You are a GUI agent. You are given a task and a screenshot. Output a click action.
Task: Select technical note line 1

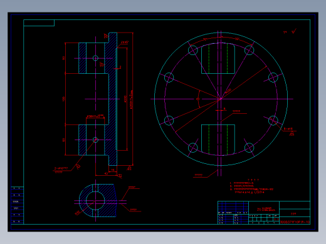point(242,183)
